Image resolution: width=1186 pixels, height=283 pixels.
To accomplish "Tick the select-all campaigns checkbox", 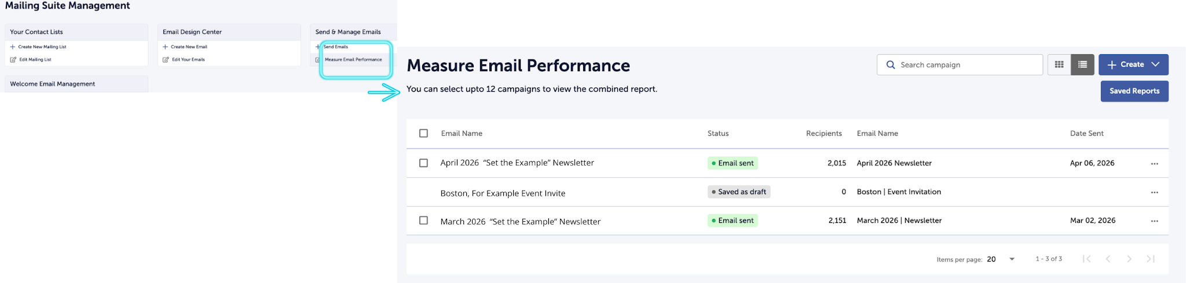I will point(423,133).
